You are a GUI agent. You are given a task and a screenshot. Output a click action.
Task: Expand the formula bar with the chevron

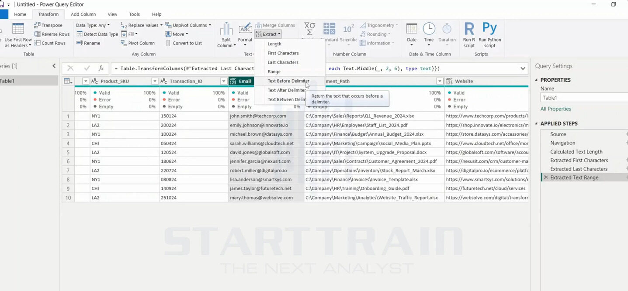pyautogui.click(x=523, y=68)
